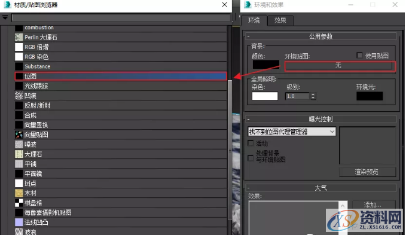Click the 向量置换 map thumbnail icon
The image size is (406, 235).
[19, 125]
